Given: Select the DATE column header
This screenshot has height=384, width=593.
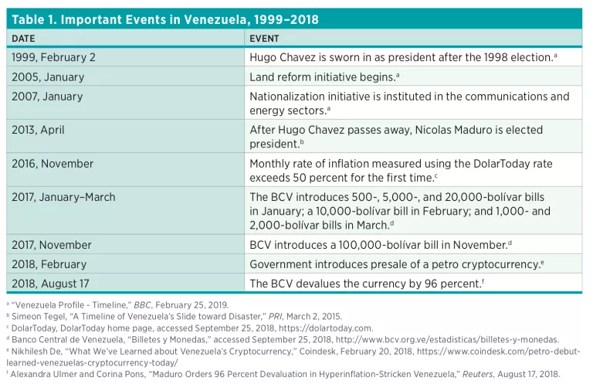Looking at the screenshot, I should click(25, 38).
